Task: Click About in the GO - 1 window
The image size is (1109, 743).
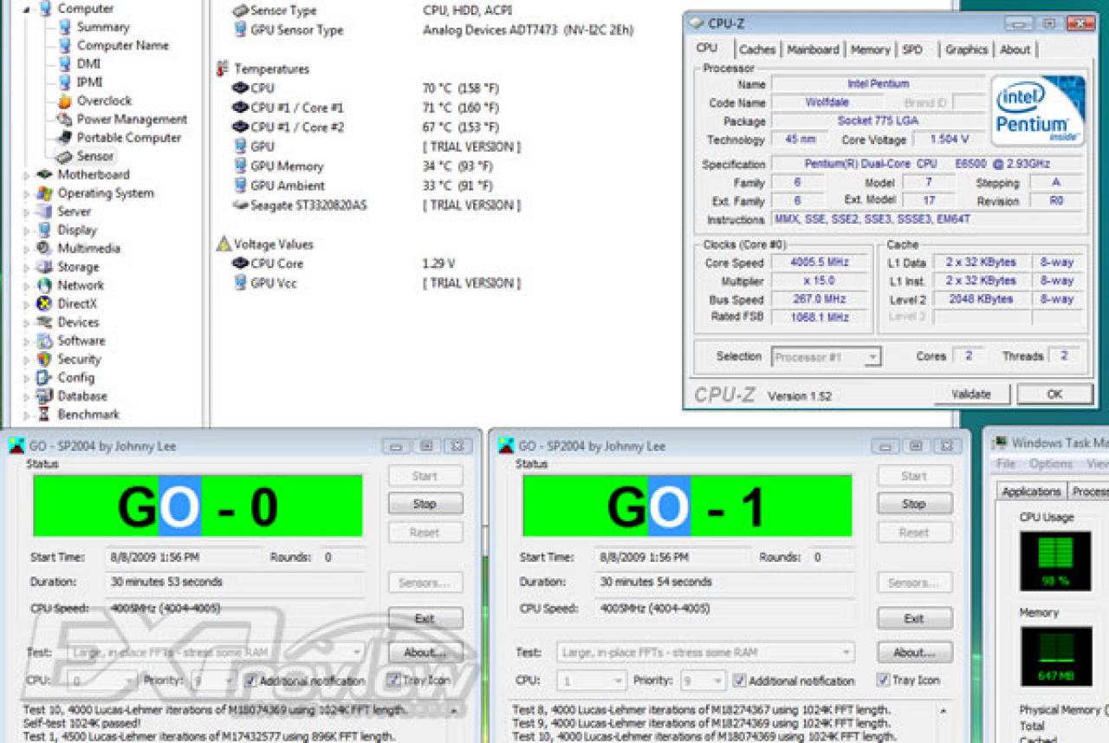Action: coord(914,652)
